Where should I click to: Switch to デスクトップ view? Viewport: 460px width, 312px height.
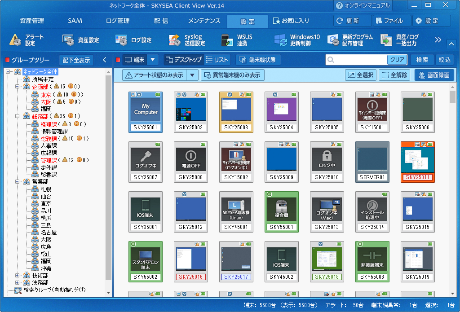tap(183, 60)
